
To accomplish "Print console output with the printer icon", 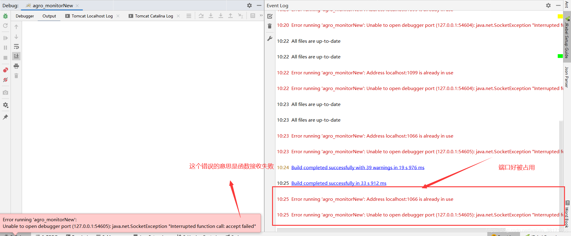I will tap(16, 66).
